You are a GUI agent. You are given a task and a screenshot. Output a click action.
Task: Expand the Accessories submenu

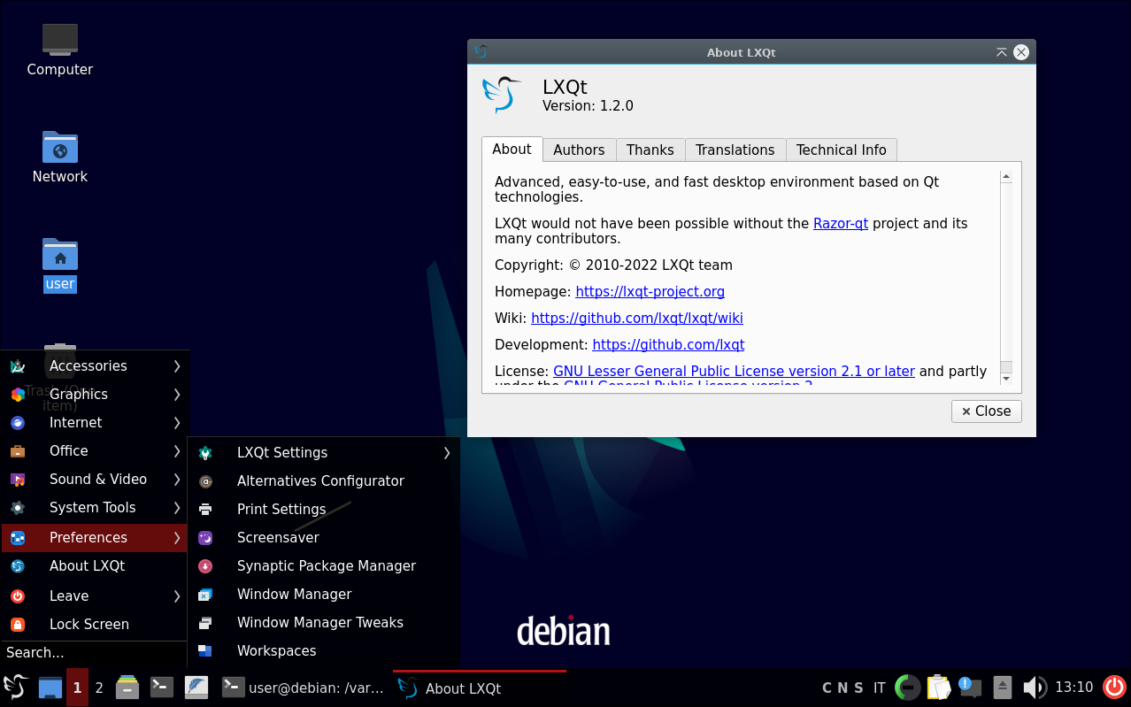(x=95, y=366)
